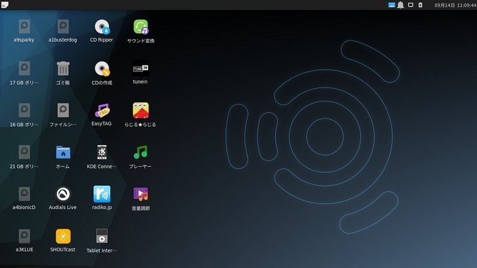Open the tunein radio app icon

(141, 68)
